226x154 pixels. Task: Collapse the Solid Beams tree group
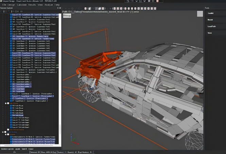click(x=6, y=103)
